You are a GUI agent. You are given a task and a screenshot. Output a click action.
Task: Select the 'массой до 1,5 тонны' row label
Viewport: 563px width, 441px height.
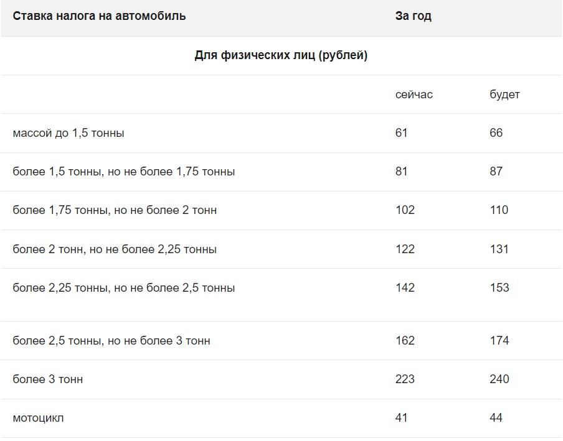click(x=69, y=133)
